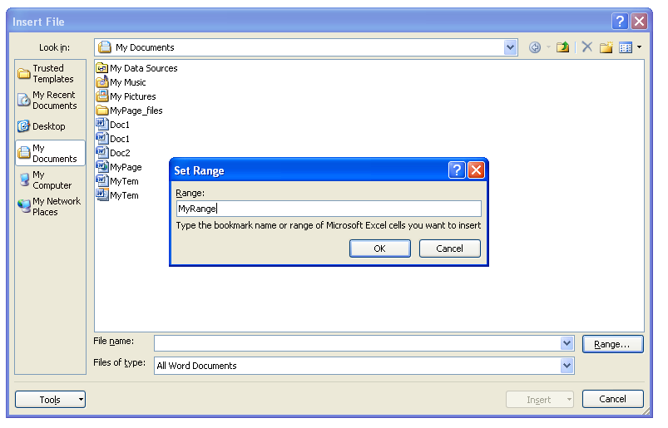Close the Set Range dialog
The image size is (668, 428).
[x=476, y=170]
